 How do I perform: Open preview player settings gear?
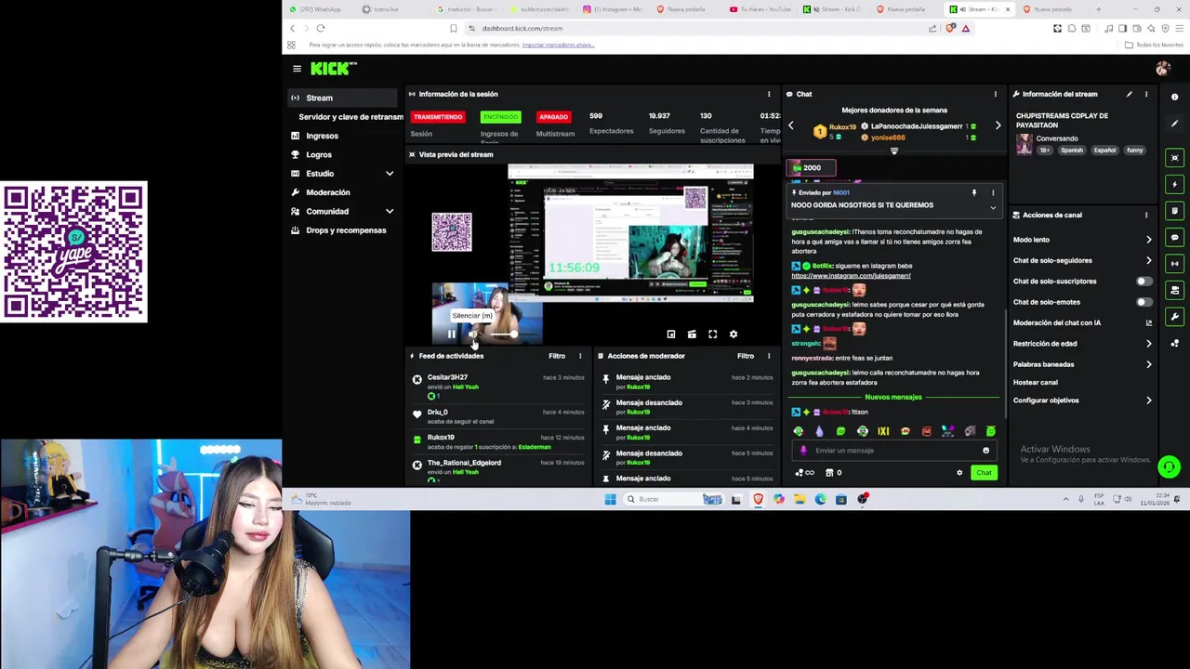click(x=733, y=334)
